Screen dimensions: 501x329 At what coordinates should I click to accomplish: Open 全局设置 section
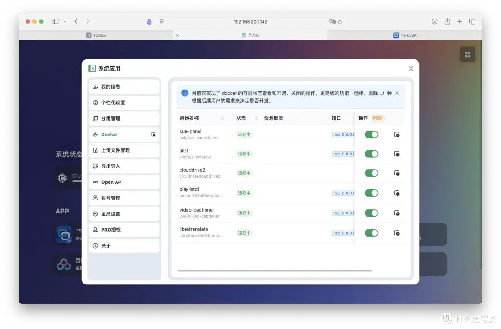pyautogui.click(x=124, y=214)
